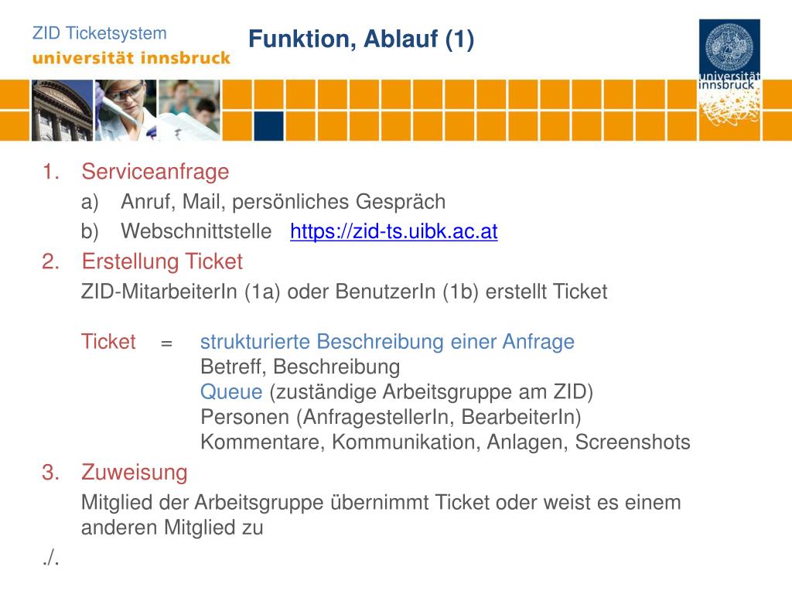The width and height of the screenshot is (792, 594).
Task: Select the building facade photo thumbnail
Action: coord(62,110)
